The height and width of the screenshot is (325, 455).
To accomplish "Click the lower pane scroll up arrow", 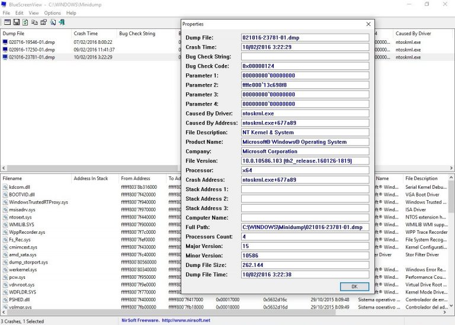I will pyautogui.click(x=451, y=178).
